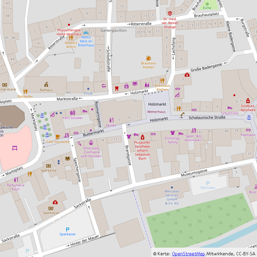Click the coffee cup icon of Café Steinecke
257x257 pixels.
[x=58, y=137]
